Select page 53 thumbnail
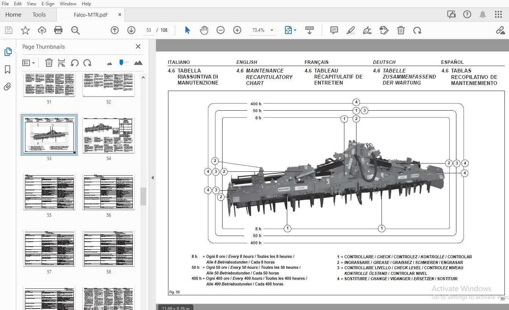This screenshot has width=509, height=310. tap(49, 135)
